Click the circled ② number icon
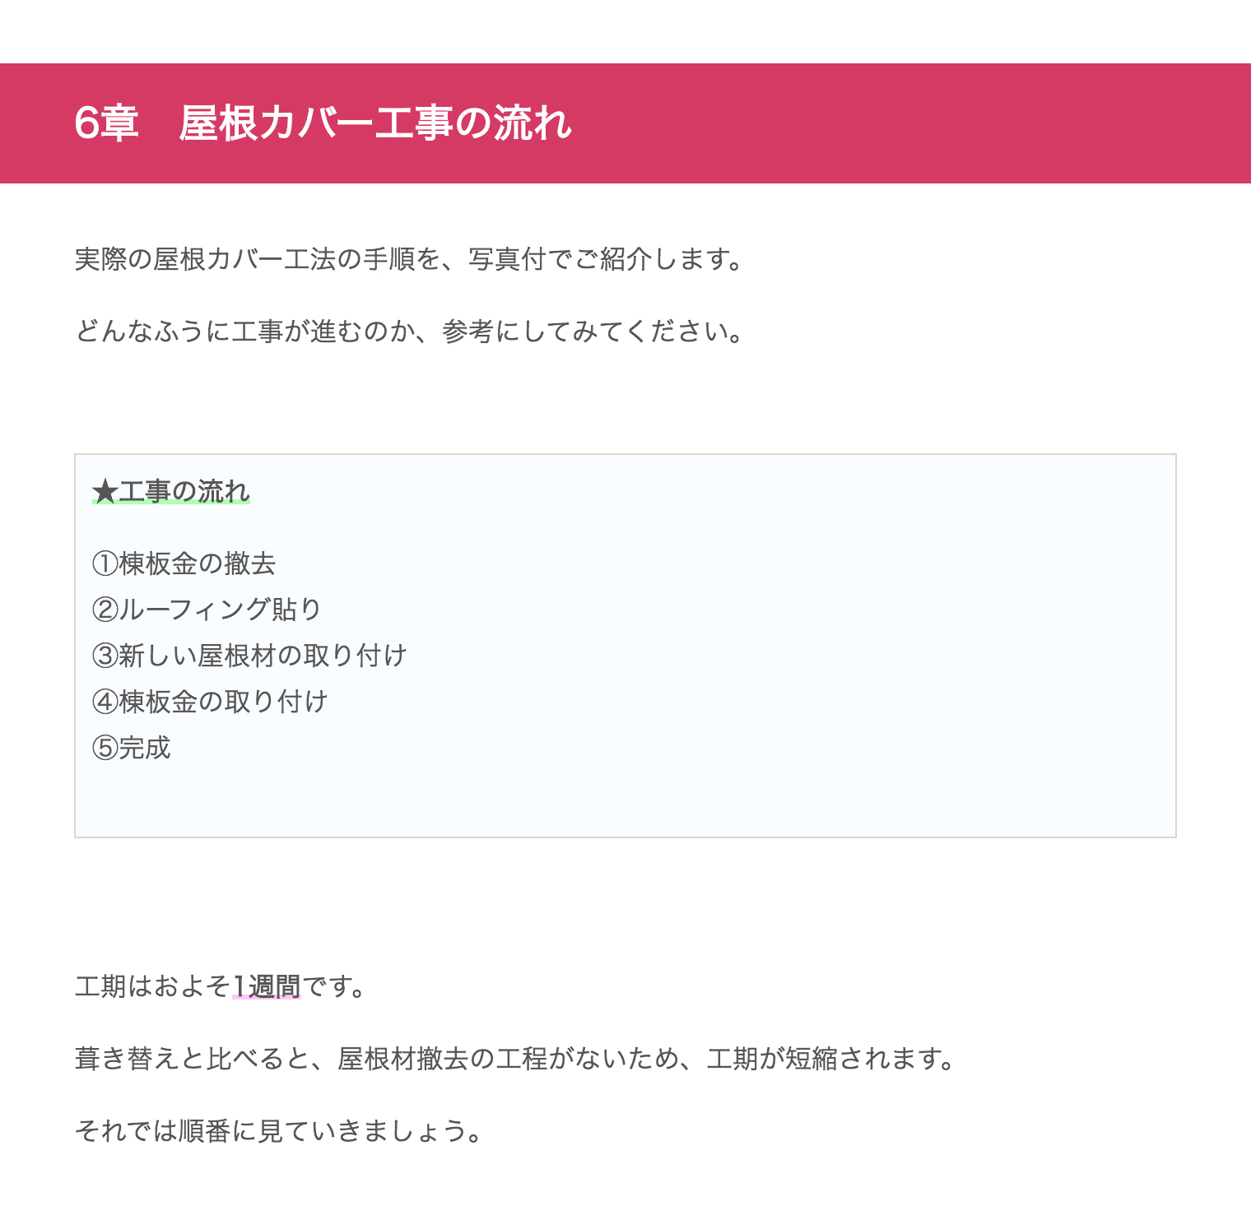Screen dimensions: 1251x1229 (105, 610)
